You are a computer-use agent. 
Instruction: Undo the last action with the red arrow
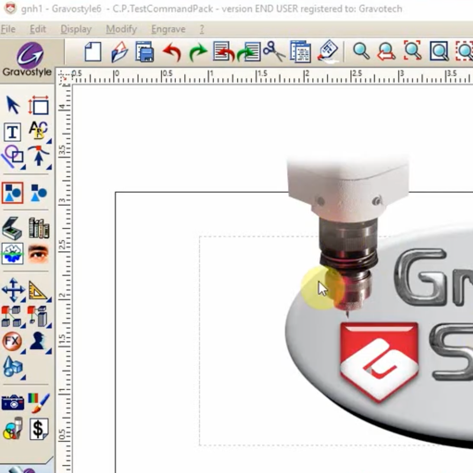click(x=172, y=52)
